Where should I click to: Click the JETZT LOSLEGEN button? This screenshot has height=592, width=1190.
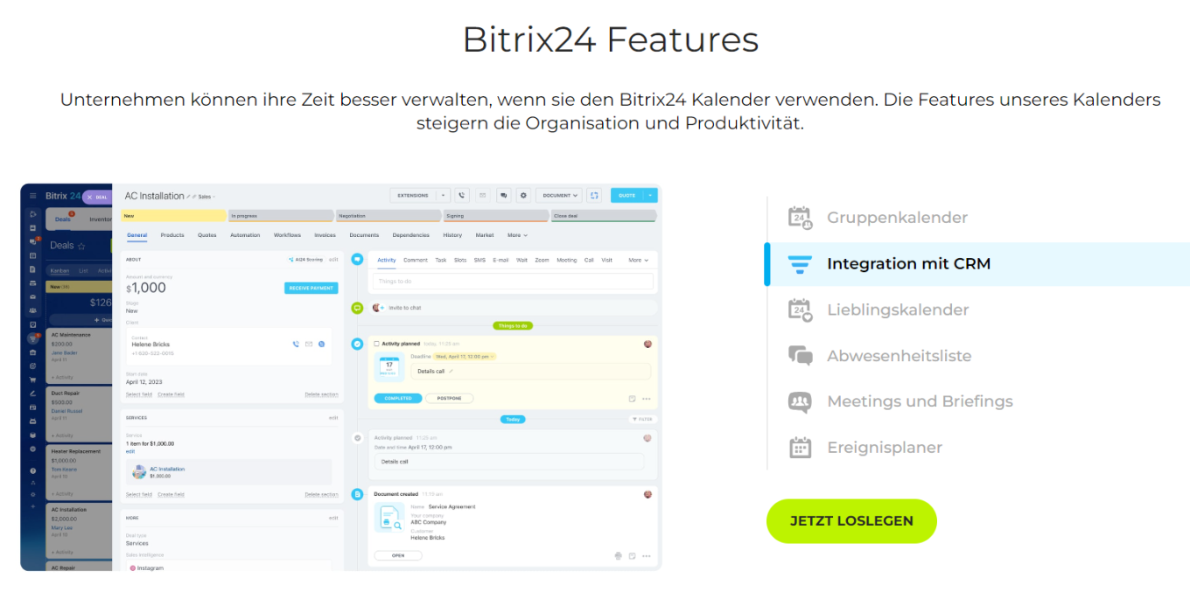[850, 521]
